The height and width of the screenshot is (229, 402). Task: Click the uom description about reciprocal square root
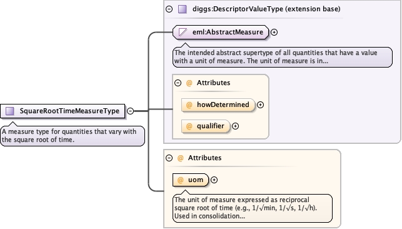coord(253,208)
